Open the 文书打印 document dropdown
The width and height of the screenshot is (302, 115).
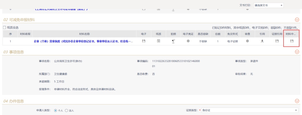[268, 5]
